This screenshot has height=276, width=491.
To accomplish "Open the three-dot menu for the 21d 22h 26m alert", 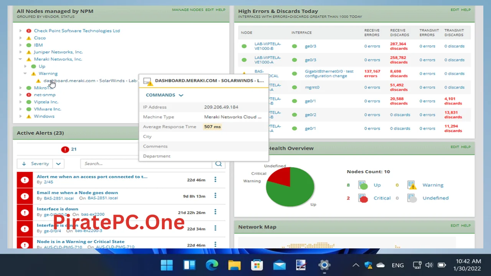I will point(215,212).
